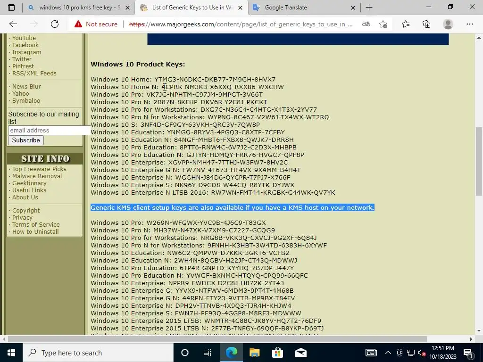Open the tab actions menu icon
The width and height of the screenshot is (483, 362).
tap(11, 8)
